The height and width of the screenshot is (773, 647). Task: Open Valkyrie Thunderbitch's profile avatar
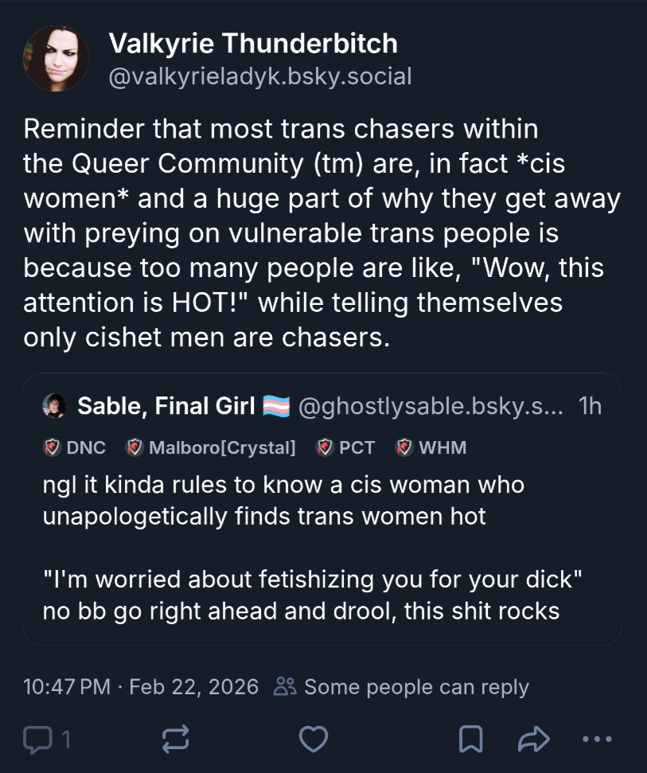coord(56,58)
